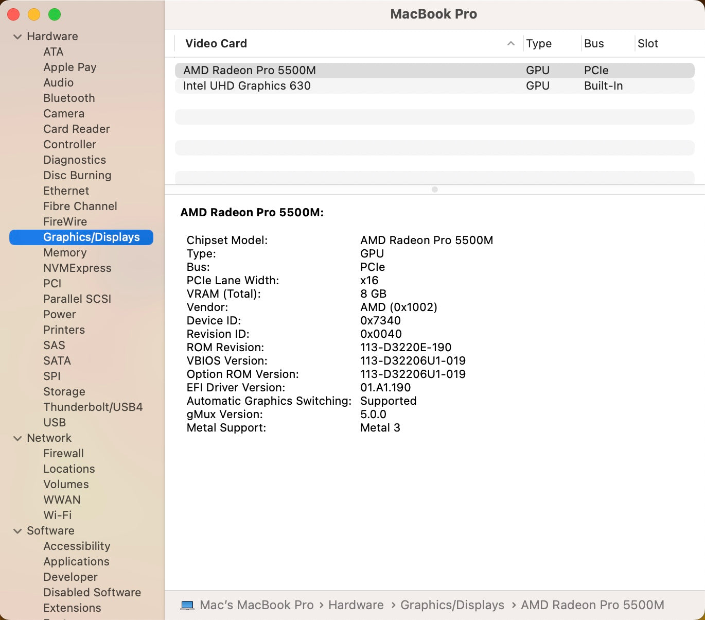Open Apple Pay hardware info
The height and width of the screenshot is (620, 705).
click(70, 67)
